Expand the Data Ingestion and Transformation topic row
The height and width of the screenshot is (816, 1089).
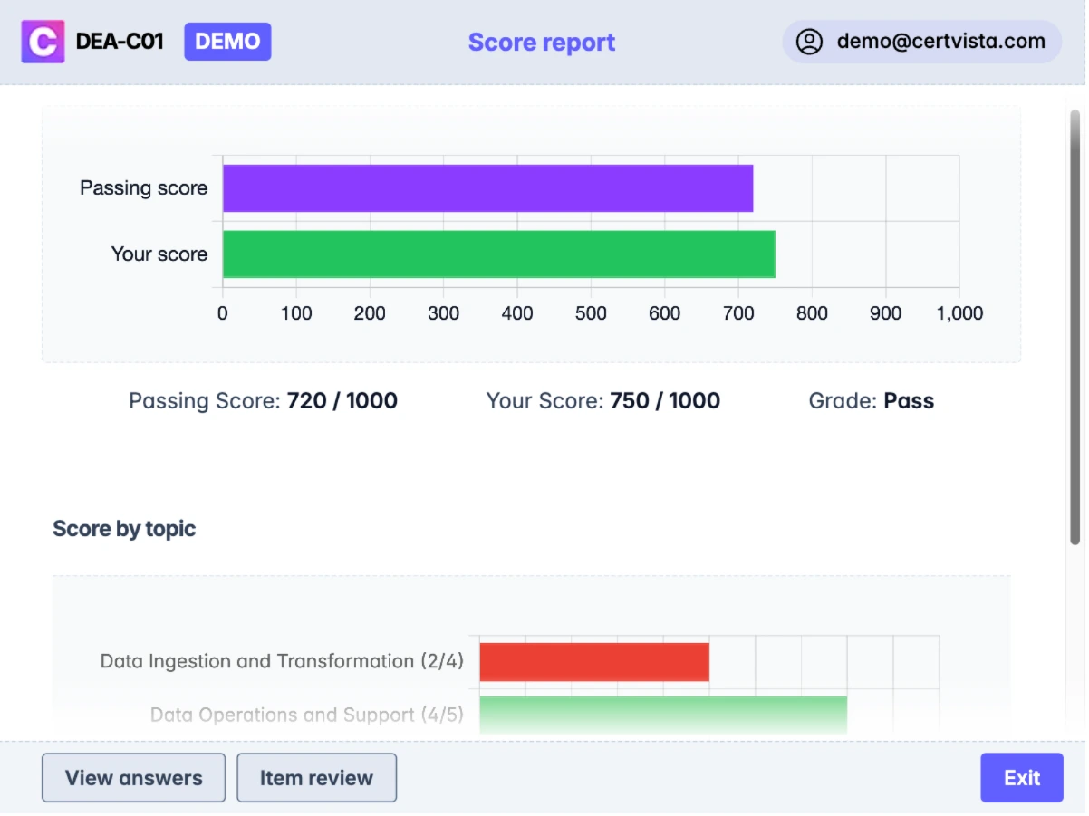[282, 661]
